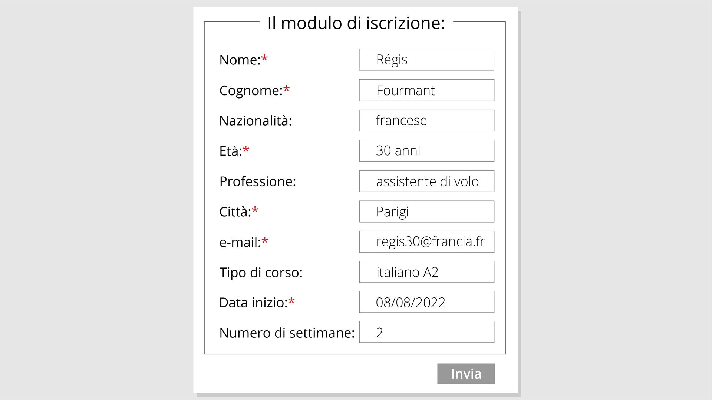Click the Tipo di corso input field
The width and height of the screenshot is (712, 400).
pos(426,272)
